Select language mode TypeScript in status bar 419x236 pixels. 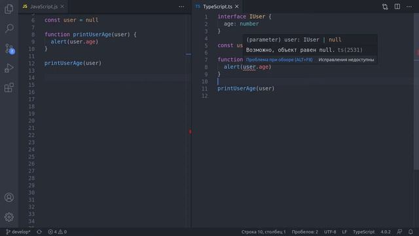pos(364,232)
